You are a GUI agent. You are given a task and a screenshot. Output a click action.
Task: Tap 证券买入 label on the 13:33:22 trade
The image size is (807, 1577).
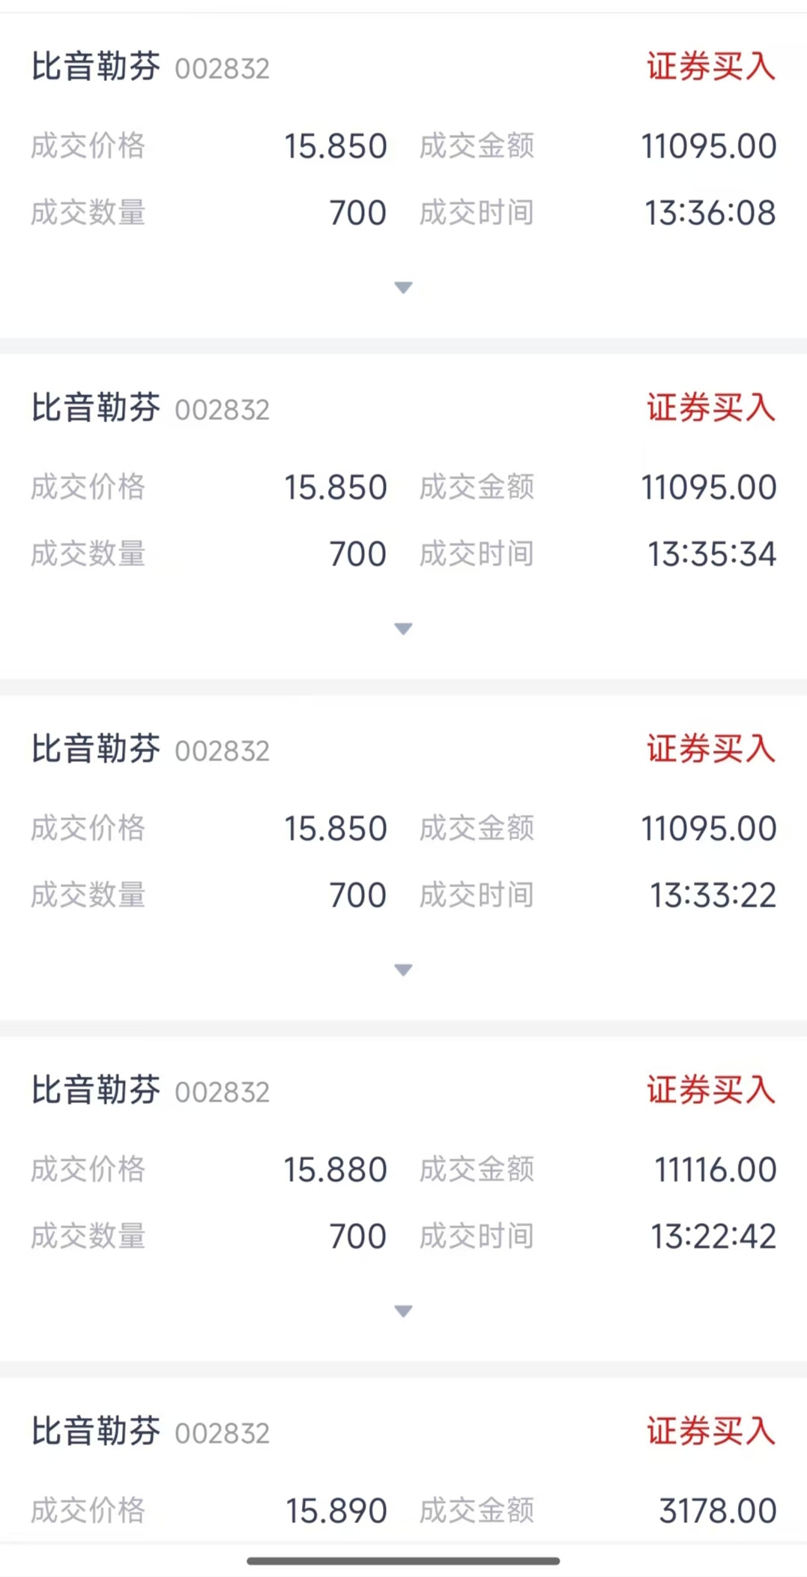point(710,749)
